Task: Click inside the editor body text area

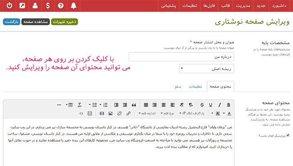Action: [x=119, y=142]
